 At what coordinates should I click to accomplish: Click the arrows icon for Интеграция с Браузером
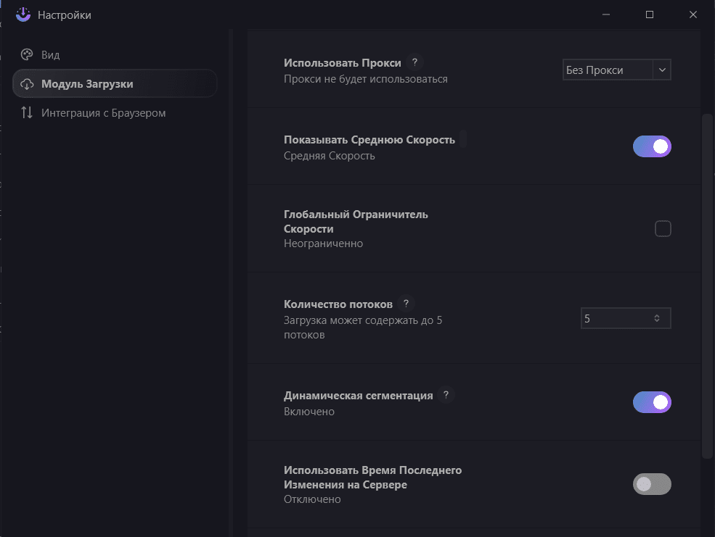point(27,113)
